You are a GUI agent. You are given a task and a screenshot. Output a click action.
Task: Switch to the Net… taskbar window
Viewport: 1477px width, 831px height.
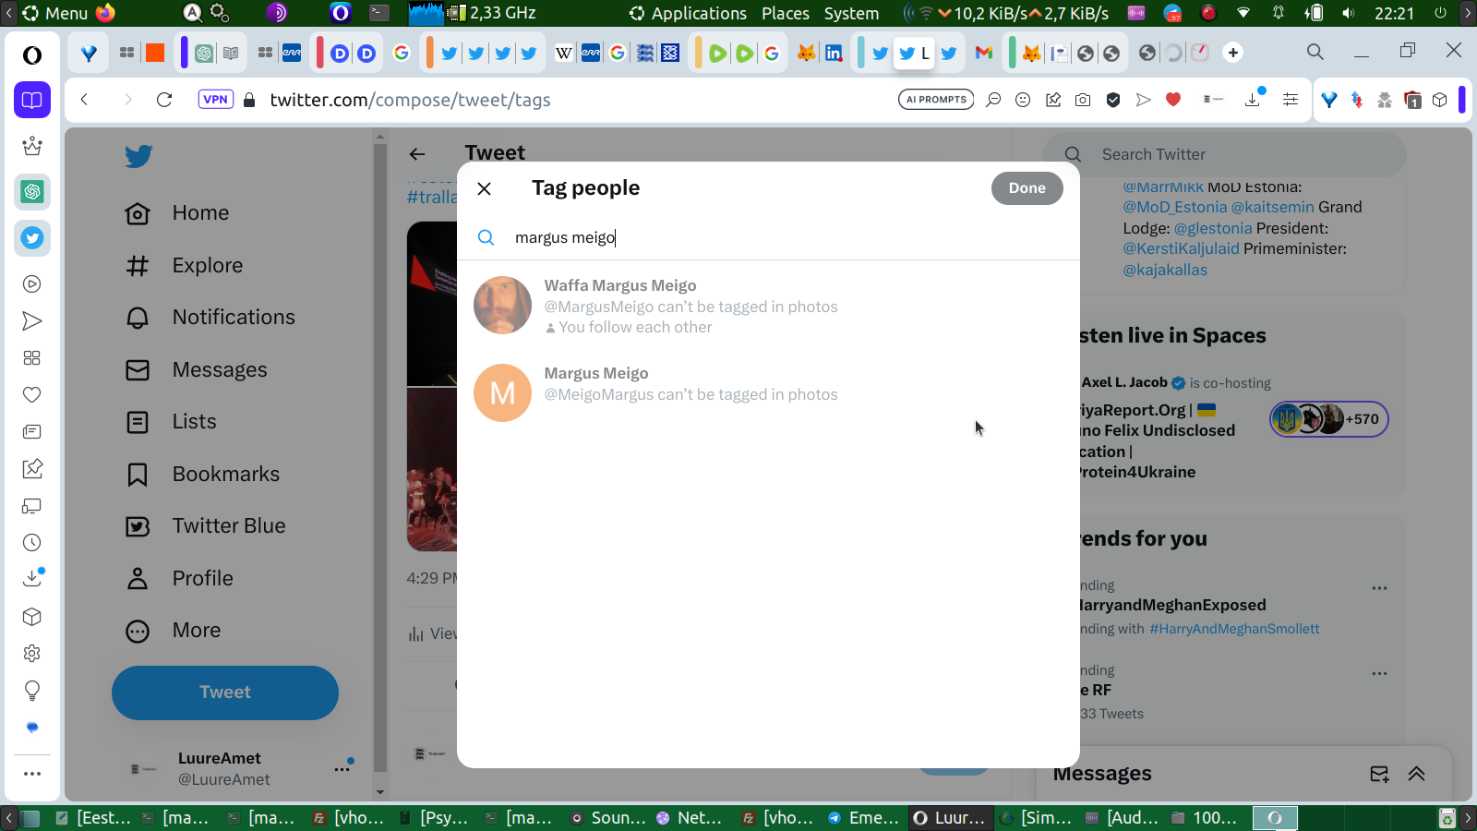690,818
